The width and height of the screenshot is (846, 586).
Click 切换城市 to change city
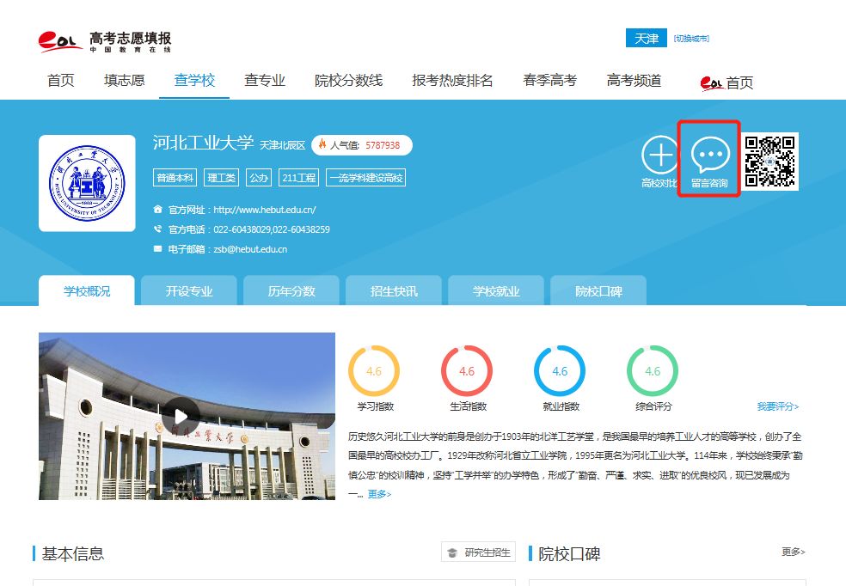tap(691, 39)
